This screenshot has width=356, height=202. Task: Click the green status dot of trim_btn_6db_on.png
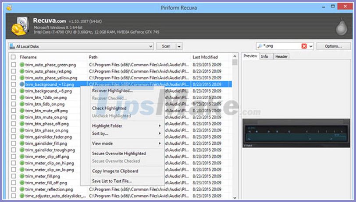tap(22, 104)
